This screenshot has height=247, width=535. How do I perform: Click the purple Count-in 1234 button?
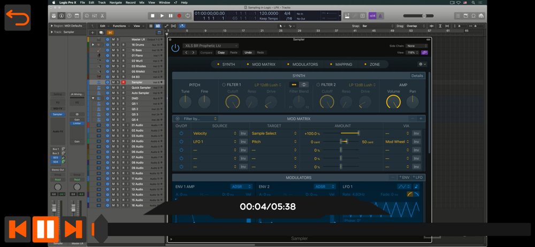(x=372, y=16)
